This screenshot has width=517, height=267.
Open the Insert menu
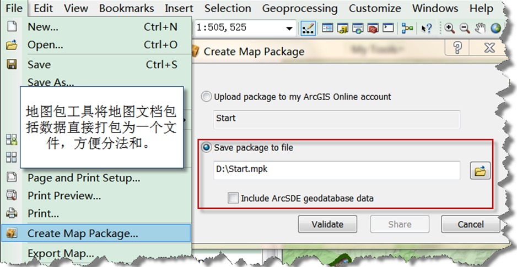pos(179,8)
